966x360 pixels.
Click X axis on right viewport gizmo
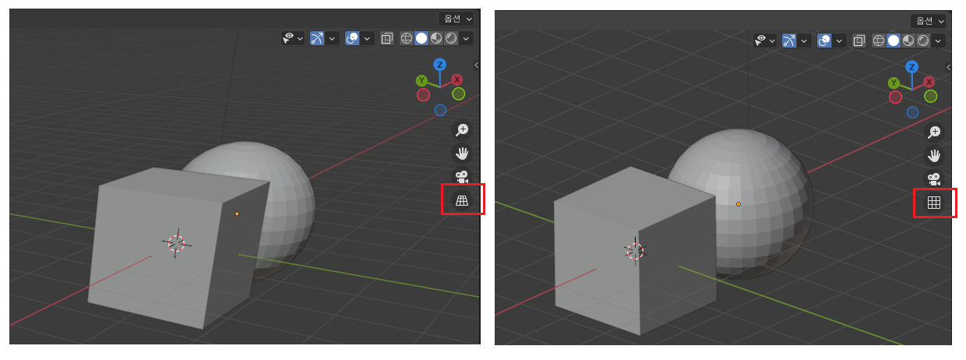point(929,82)
